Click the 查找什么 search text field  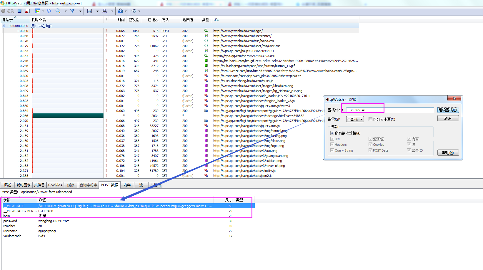pyautogui.click(x=390, y=110)
